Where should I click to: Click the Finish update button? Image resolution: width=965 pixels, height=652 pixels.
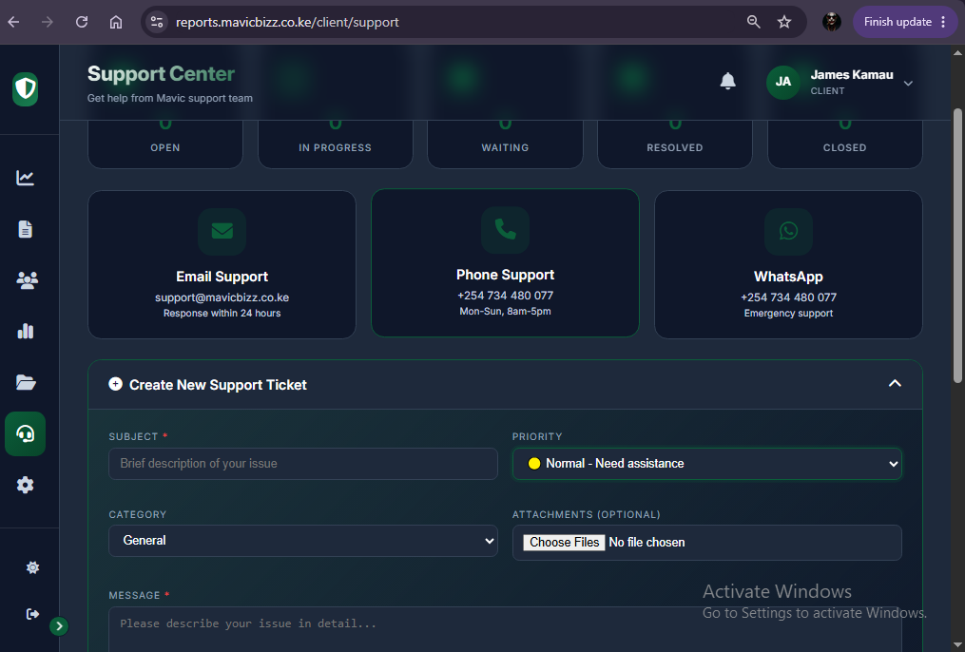coord(897,22)
